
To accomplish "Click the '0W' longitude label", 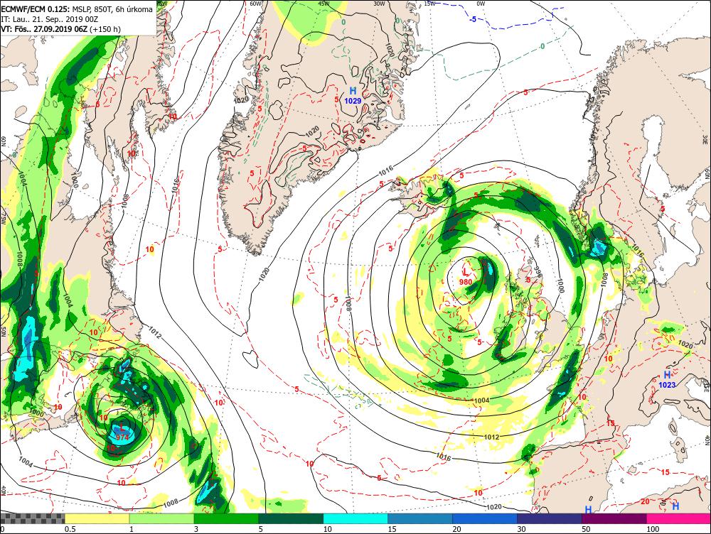I will click(x=481, y=4).
